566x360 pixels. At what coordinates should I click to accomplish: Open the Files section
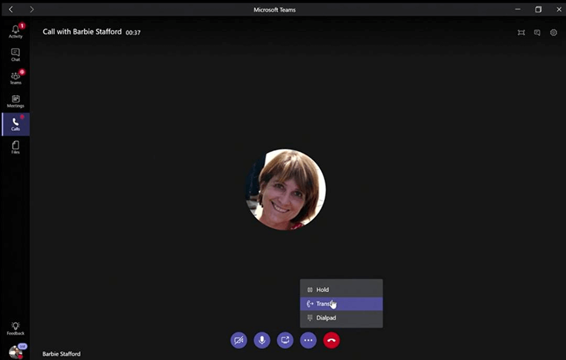click(x=16, y=147)
